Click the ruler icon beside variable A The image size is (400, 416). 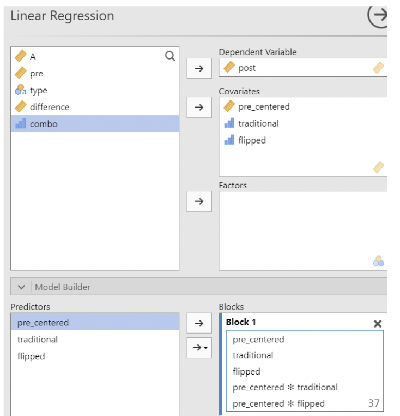tap(21, 56)
